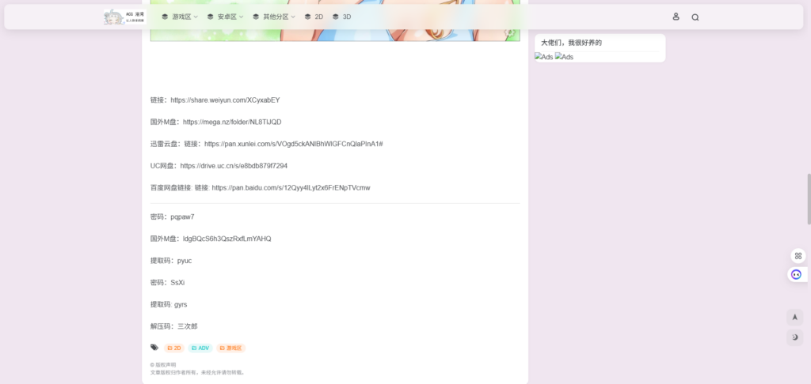Click the first broken Ads image

pyautogui.click(x=543, y=57)
